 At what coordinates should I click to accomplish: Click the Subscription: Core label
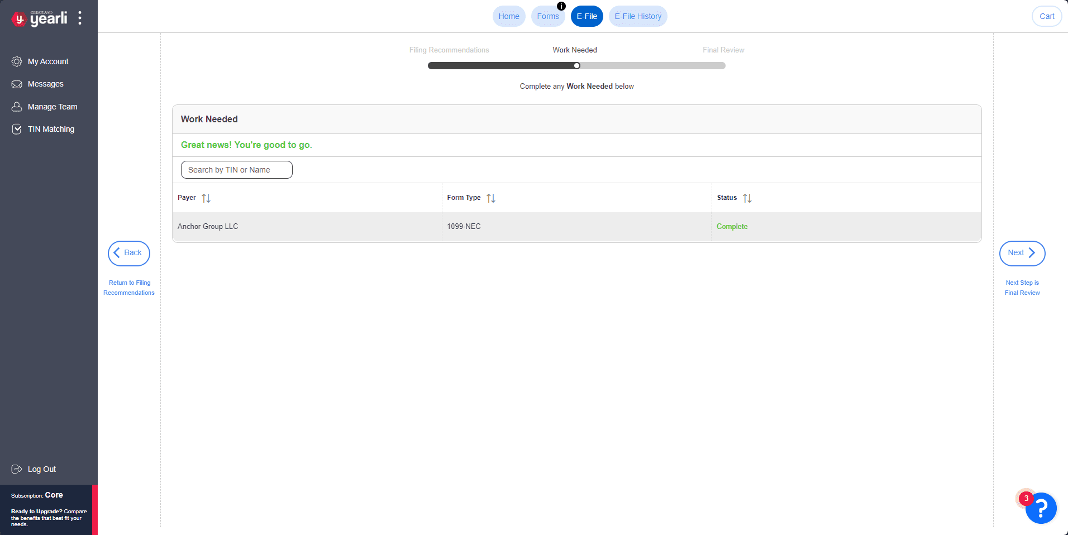click(37, 495)
